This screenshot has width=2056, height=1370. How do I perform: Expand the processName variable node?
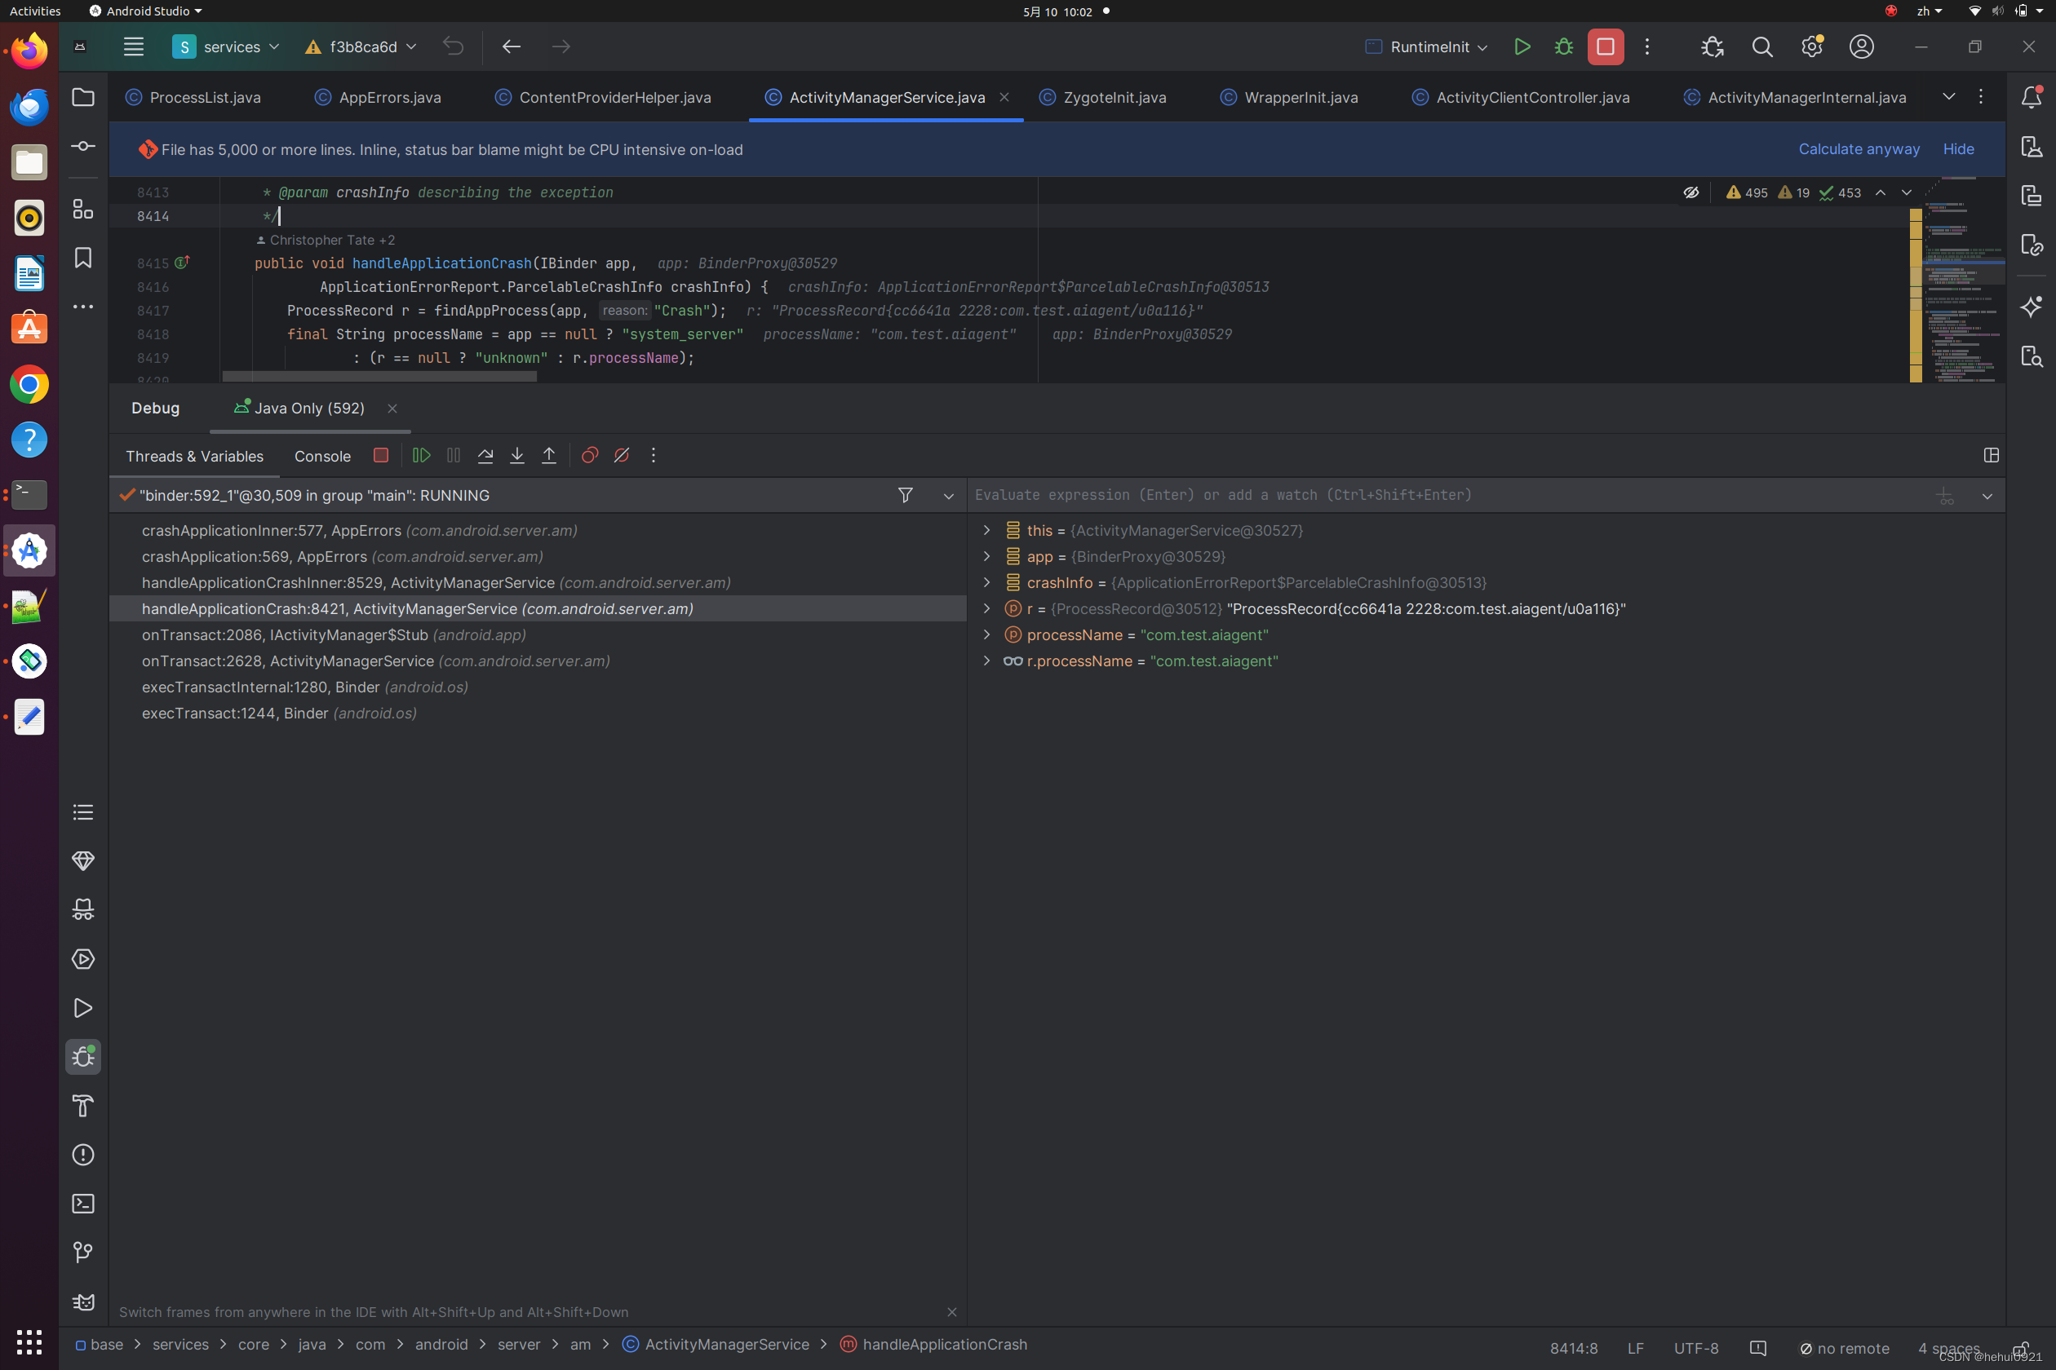point(987,635)
